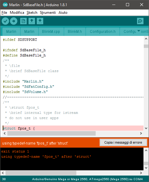Screen dimensions: 149x182
Task: Open the Aiuto menu
Action: pyautogui.click(x=63, y=13)
